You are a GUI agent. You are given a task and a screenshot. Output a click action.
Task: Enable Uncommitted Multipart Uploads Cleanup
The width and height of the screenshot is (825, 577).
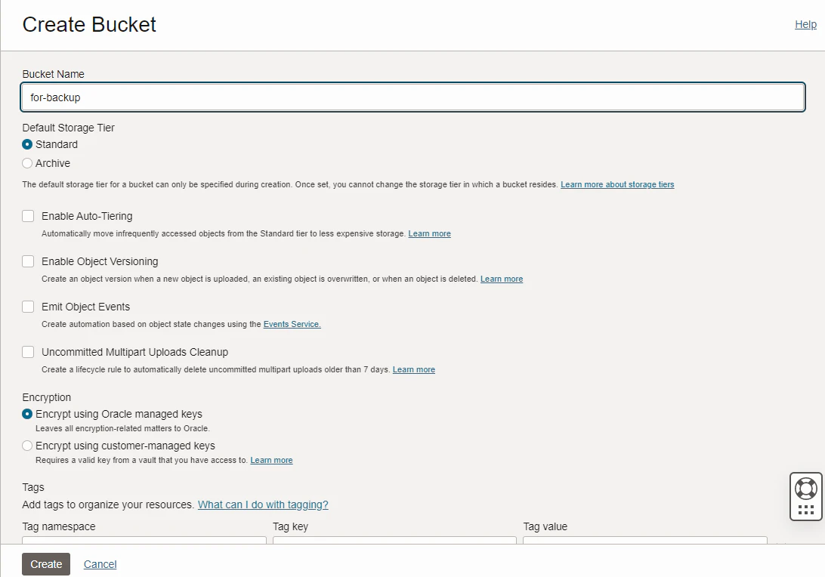coord(28,352)
